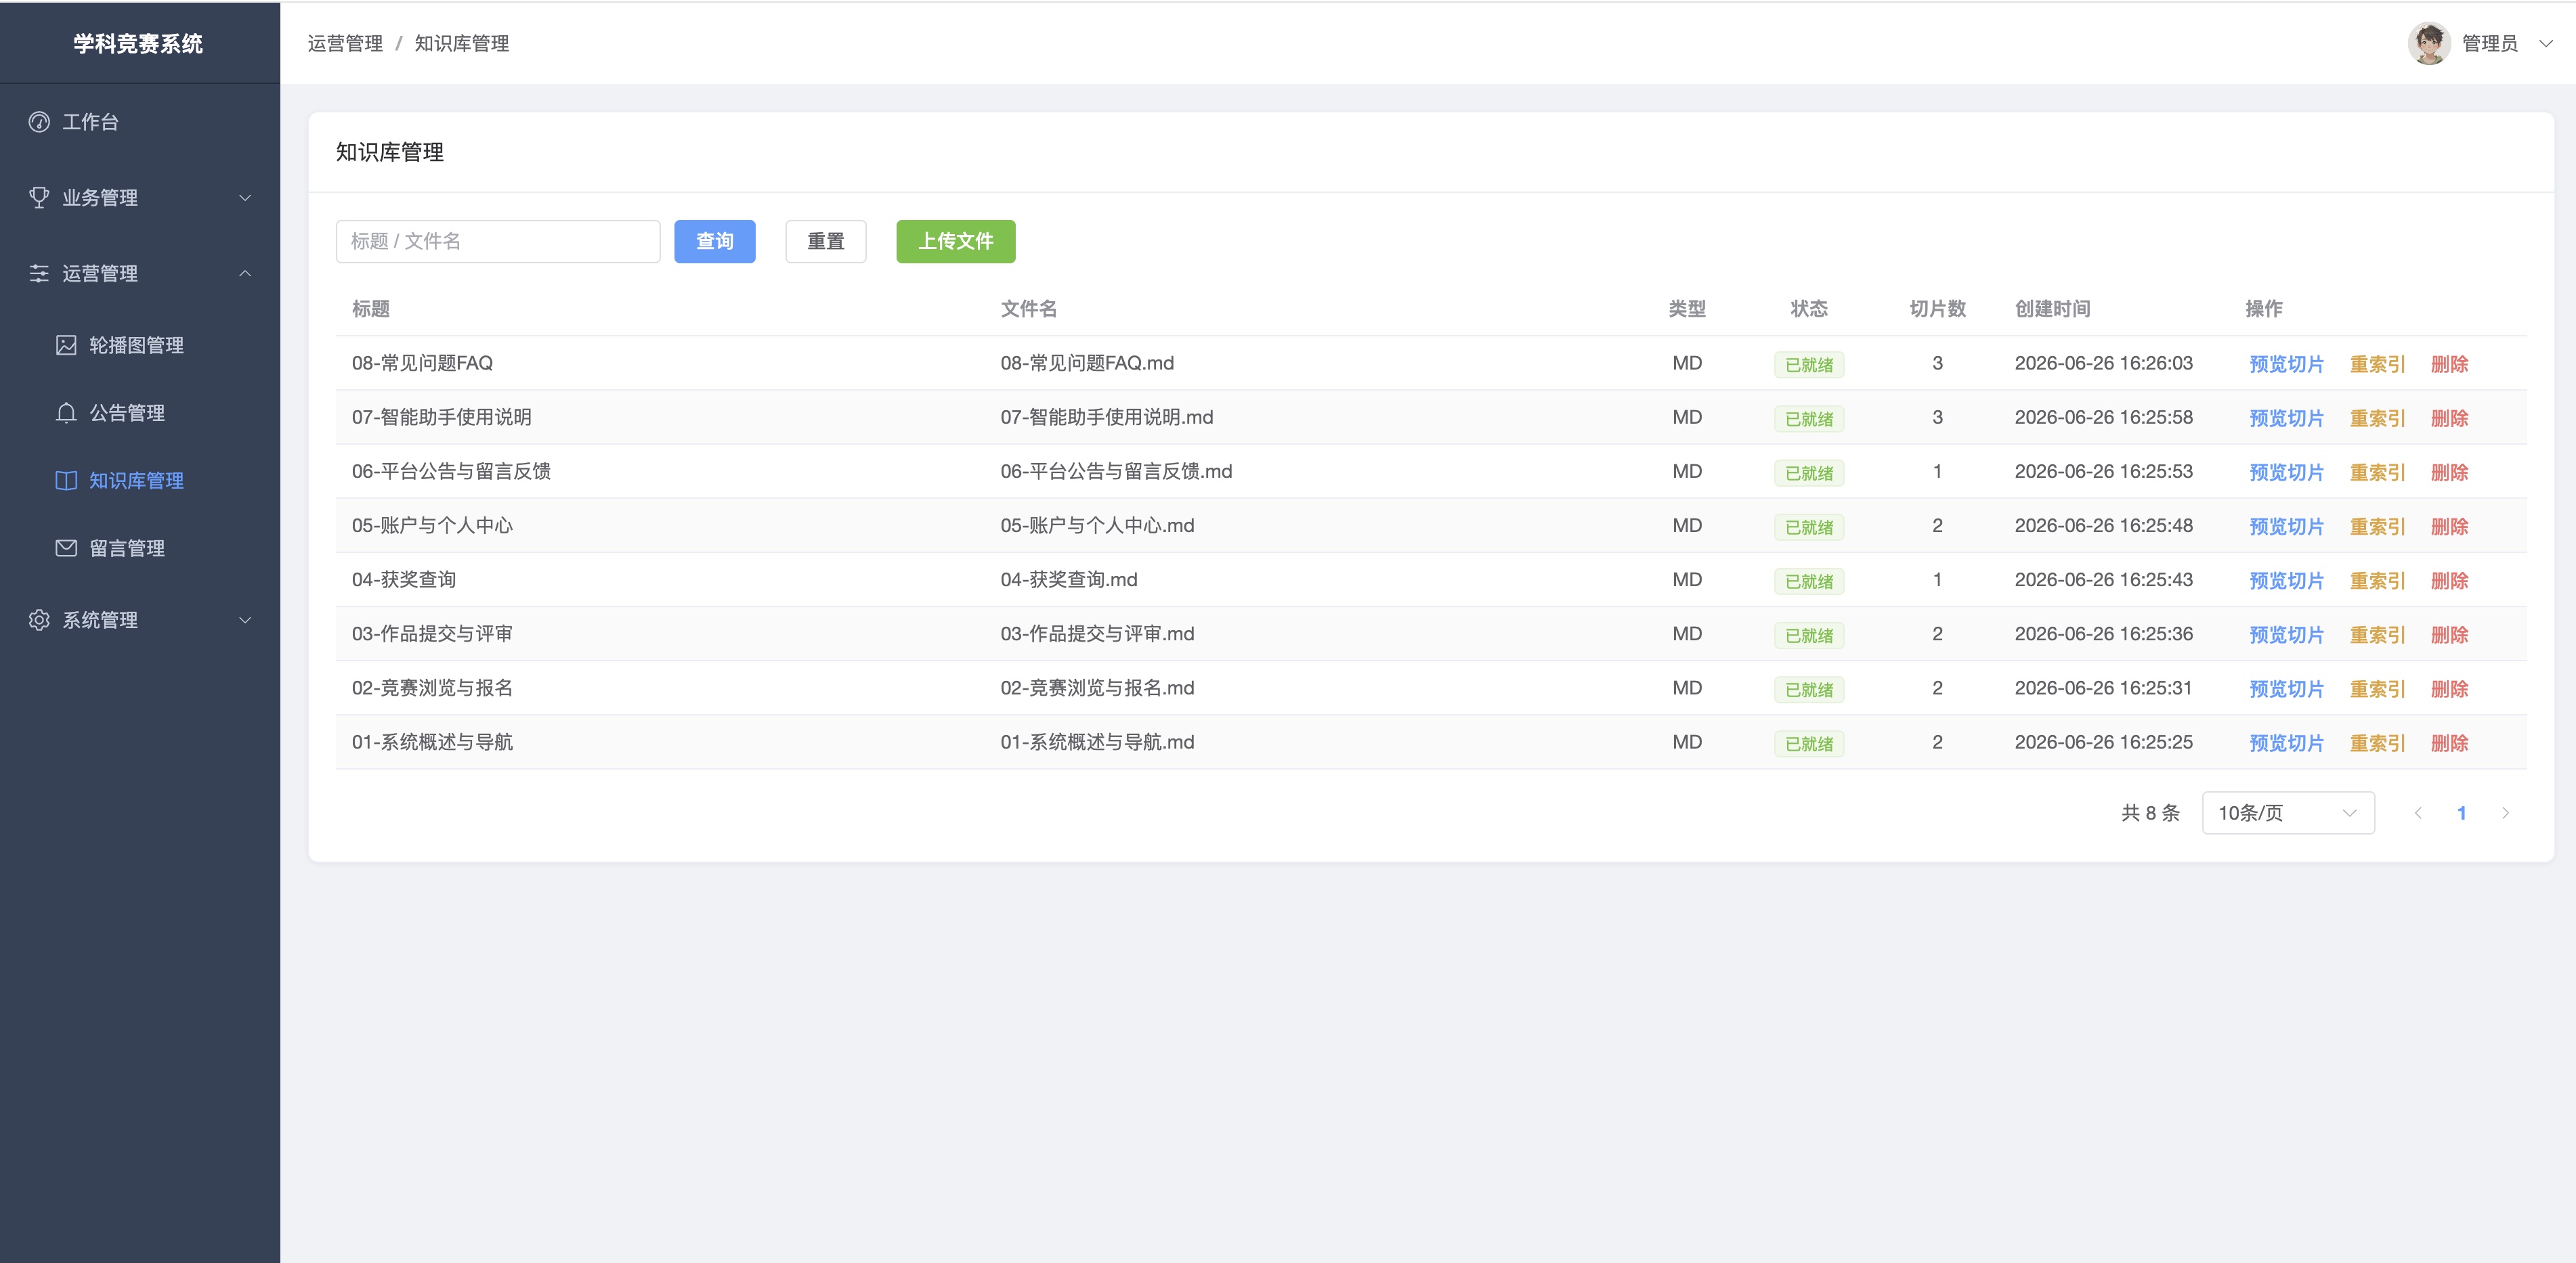Image resolution: width=2576 pixels, height=1263 pixels.
Task: Click the 留言管理 envelope icon
Action: click(66, 548)
